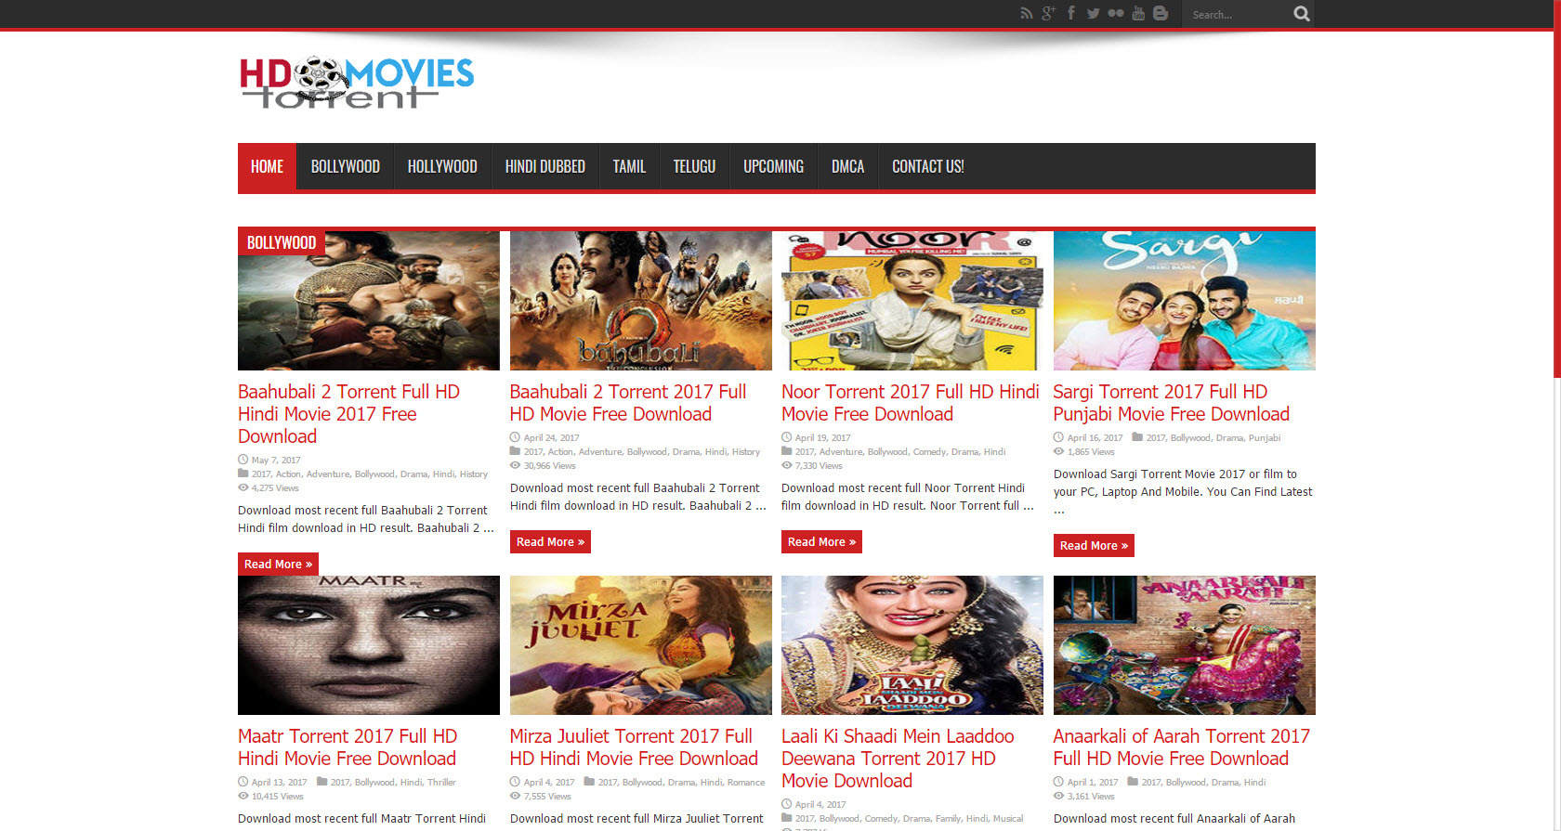1561x831 pixels.
Task: Select the Hindi Dubbed menu item
Action: pos(544,167)
